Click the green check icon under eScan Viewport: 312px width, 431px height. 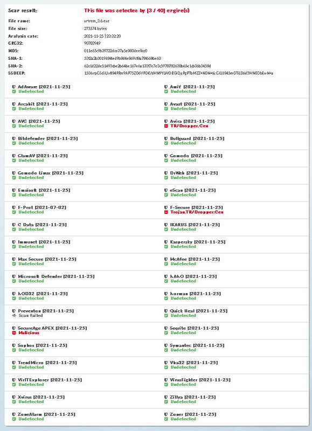pos(166,195)
